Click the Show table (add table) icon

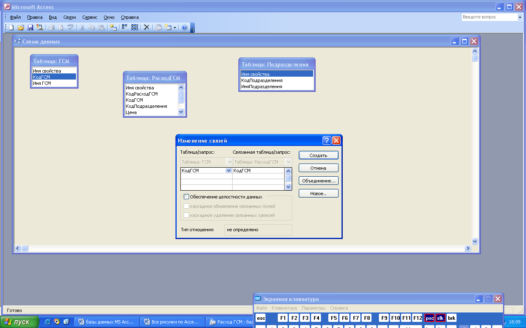tap(113, 27)
